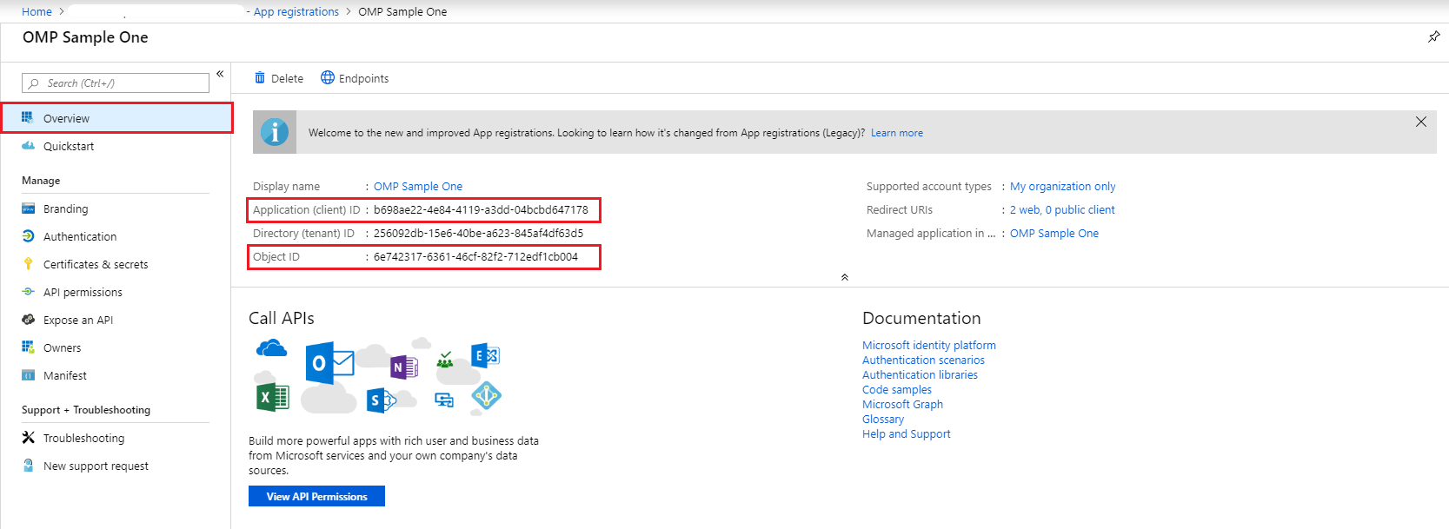Collapse the essentials section with double chevron
The width and height of the screenshot is (1449, 529).
(x=844, y=277)
